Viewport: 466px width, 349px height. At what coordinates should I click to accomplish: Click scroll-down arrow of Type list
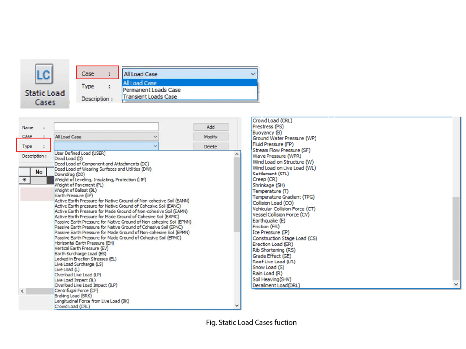237,305
